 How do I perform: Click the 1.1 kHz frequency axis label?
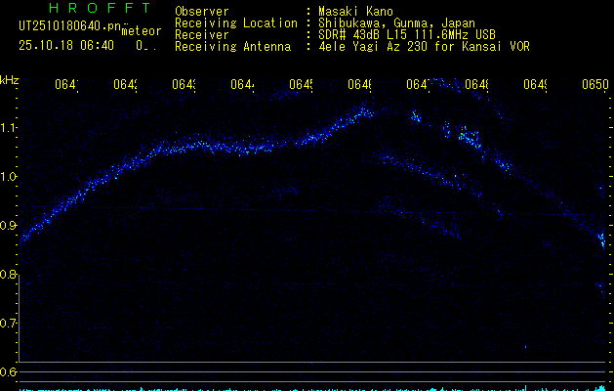(7, 128)
